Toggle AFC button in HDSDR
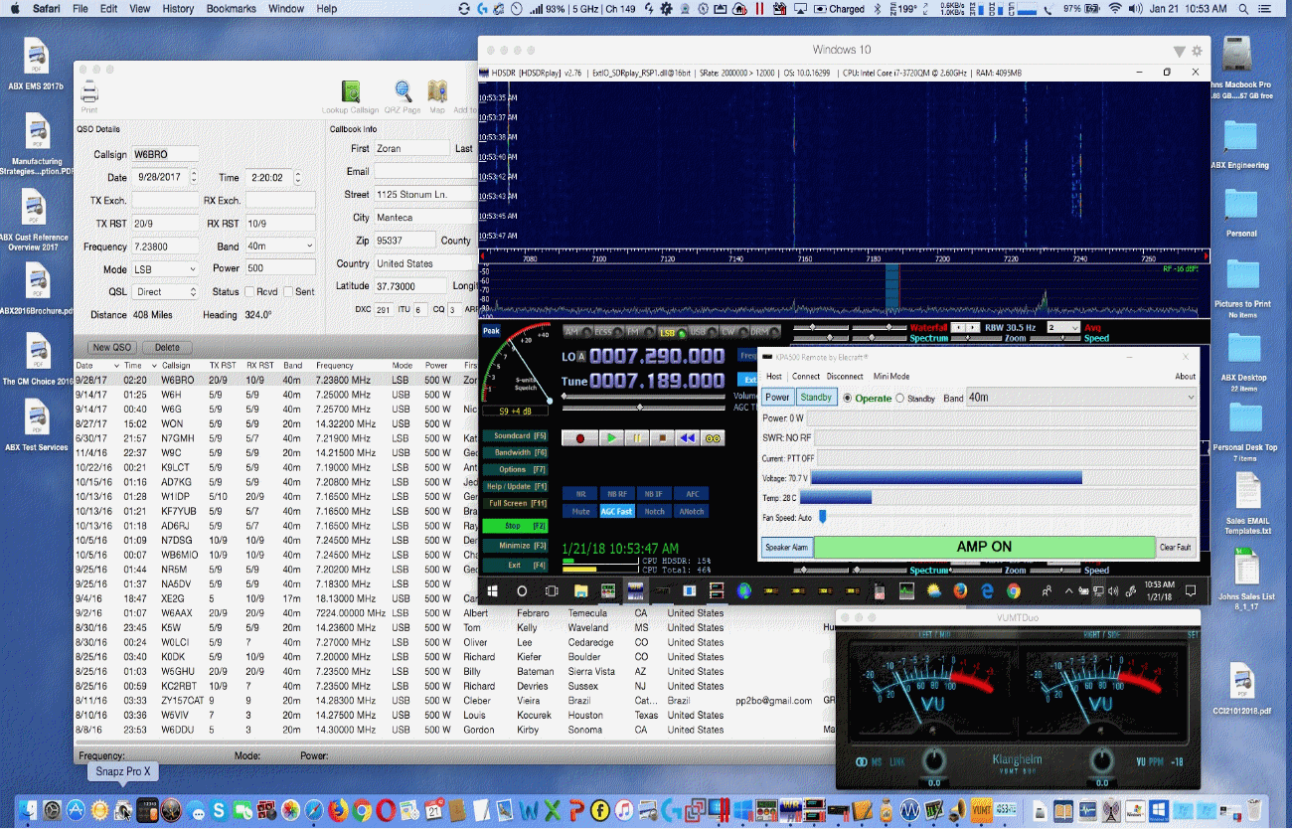The height and width of the screenshot is (829, 1292). click(691, 494)
